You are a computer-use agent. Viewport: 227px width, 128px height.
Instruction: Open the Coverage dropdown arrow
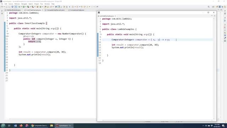click(30, 7)
